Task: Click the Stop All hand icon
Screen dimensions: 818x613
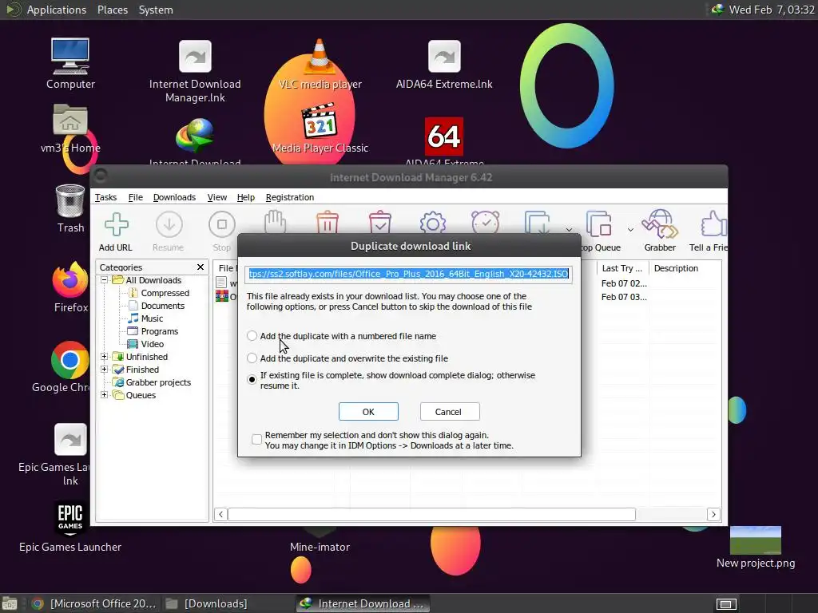Action: (x=275, y=222)
